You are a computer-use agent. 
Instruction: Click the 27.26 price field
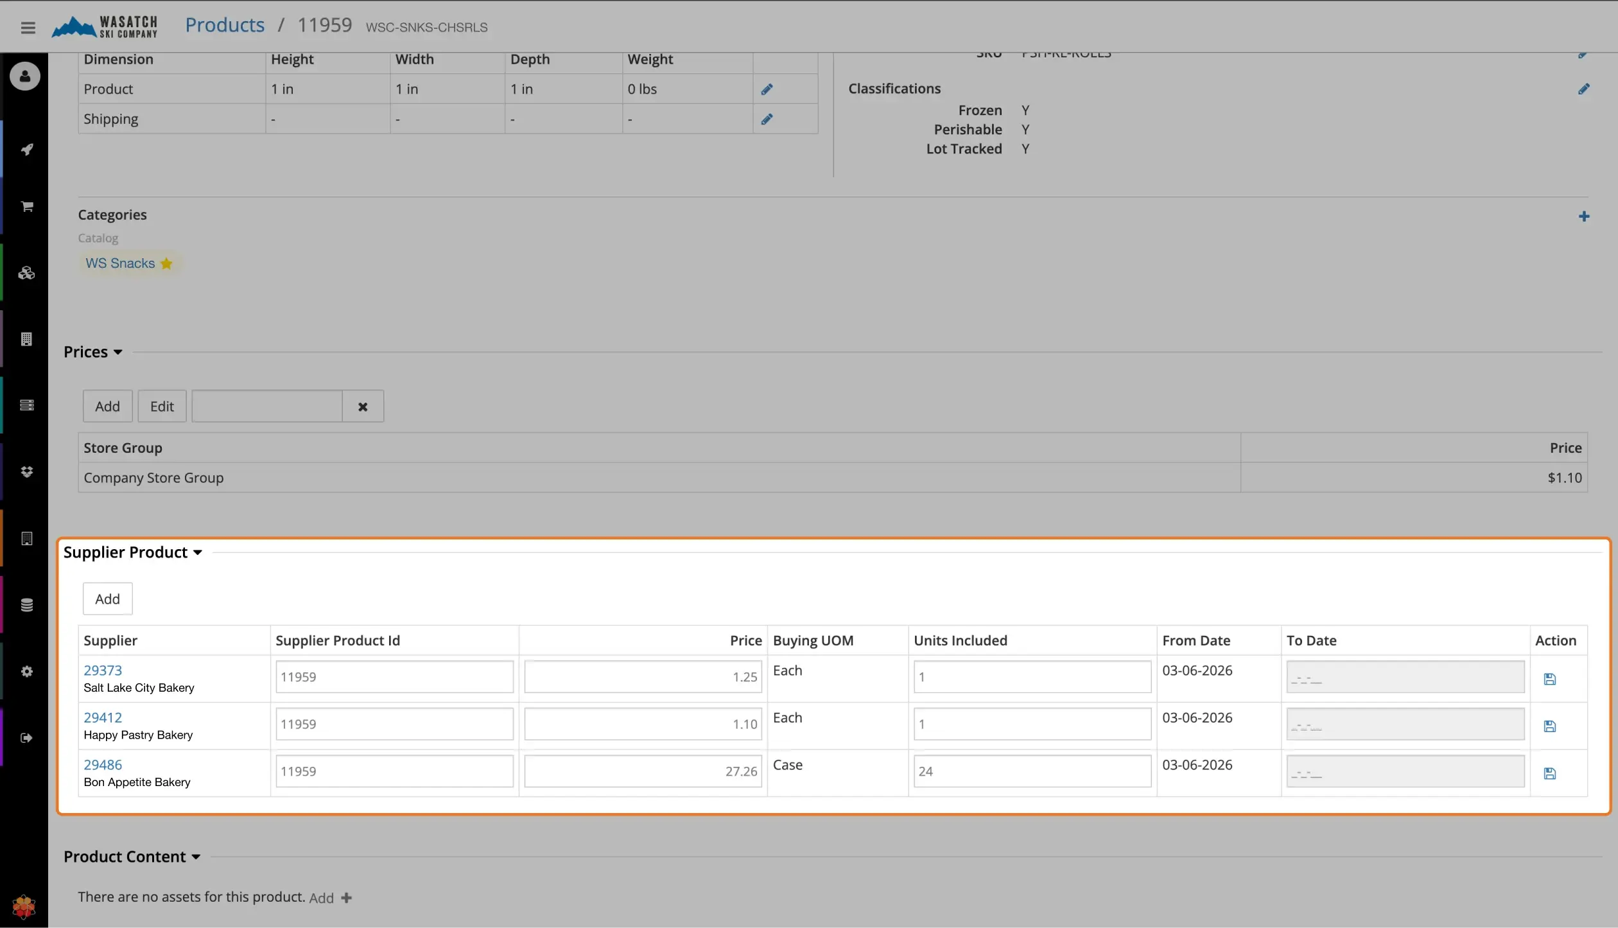pos(643,771)
